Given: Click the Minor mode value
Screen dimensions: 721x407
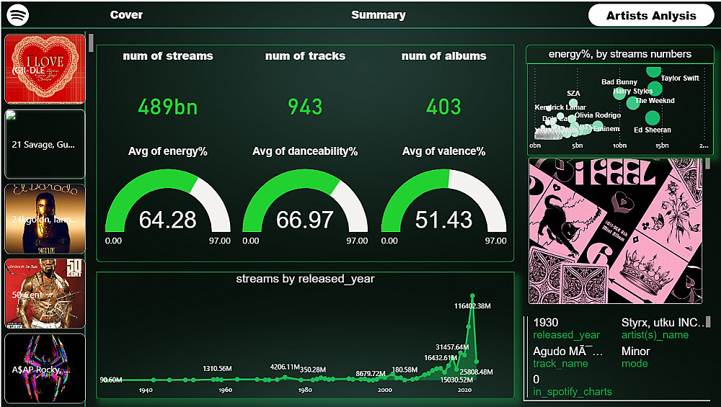Looking at the screenshot, I should click(x=635, y=352).
